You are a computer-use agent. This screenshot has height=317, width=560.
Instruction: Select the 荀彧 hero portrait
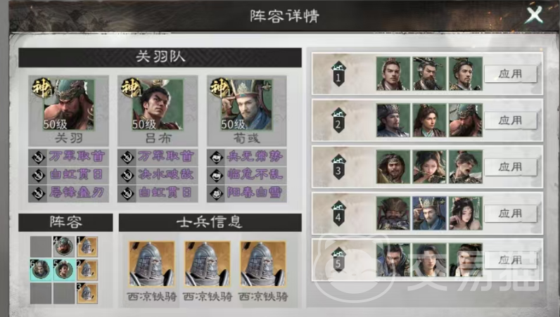247,104
